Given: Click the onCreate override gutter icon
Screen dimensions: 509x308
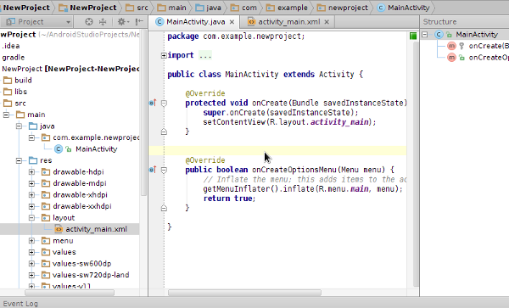Looking at the screenshot, I should [x=153, y=103].
